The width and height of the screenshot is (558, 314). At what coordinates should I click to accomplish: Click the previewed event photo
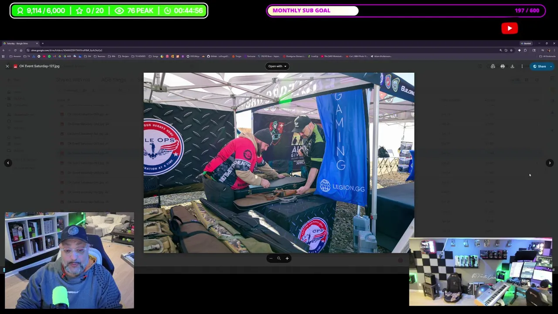(279, 163)
